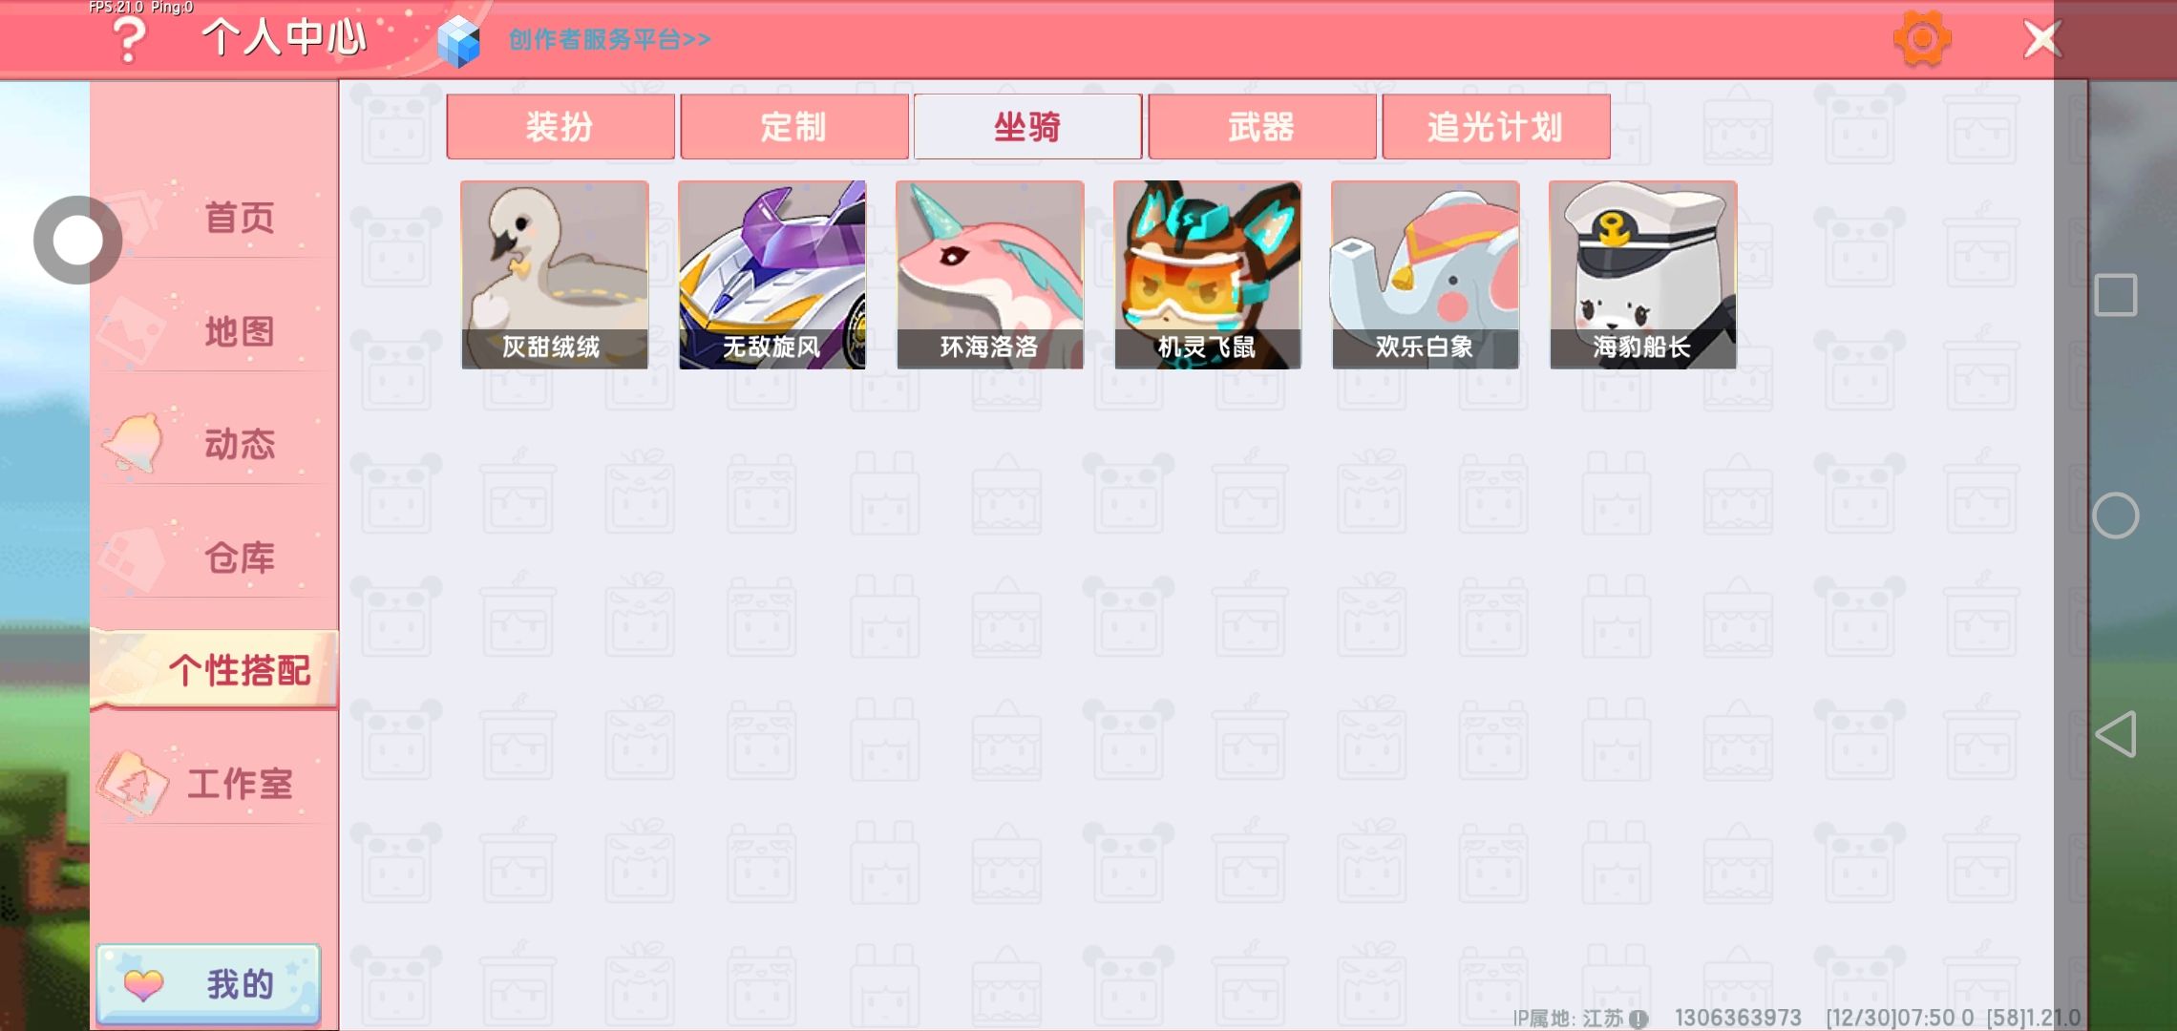Tap the Android home circle icon
Viewport: 2177px width, 1031px height.
point(2115,515)
